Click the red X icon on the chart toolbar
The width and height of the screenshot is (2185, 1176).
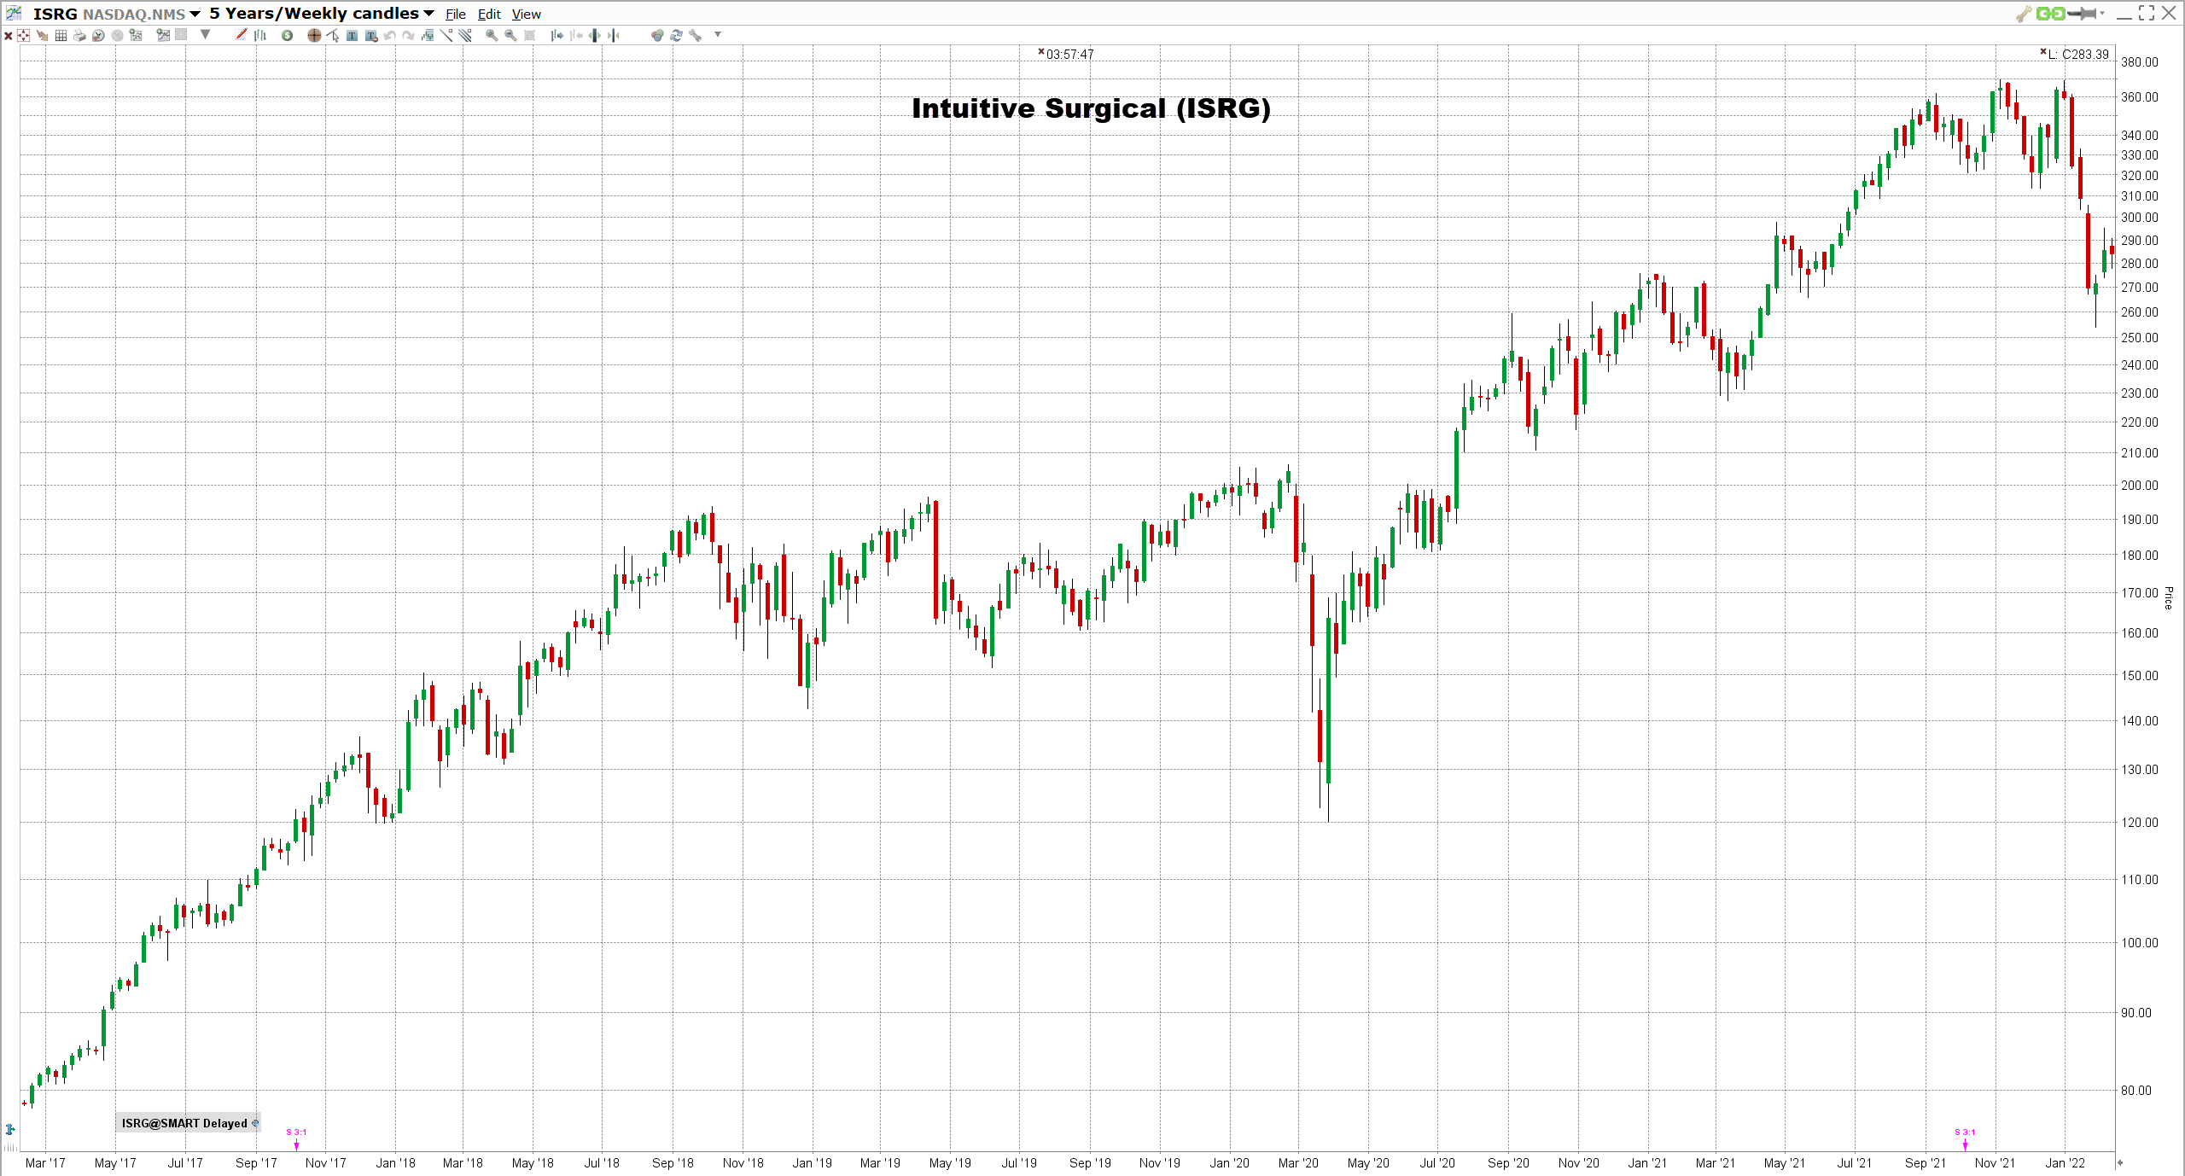click(9, 36)
